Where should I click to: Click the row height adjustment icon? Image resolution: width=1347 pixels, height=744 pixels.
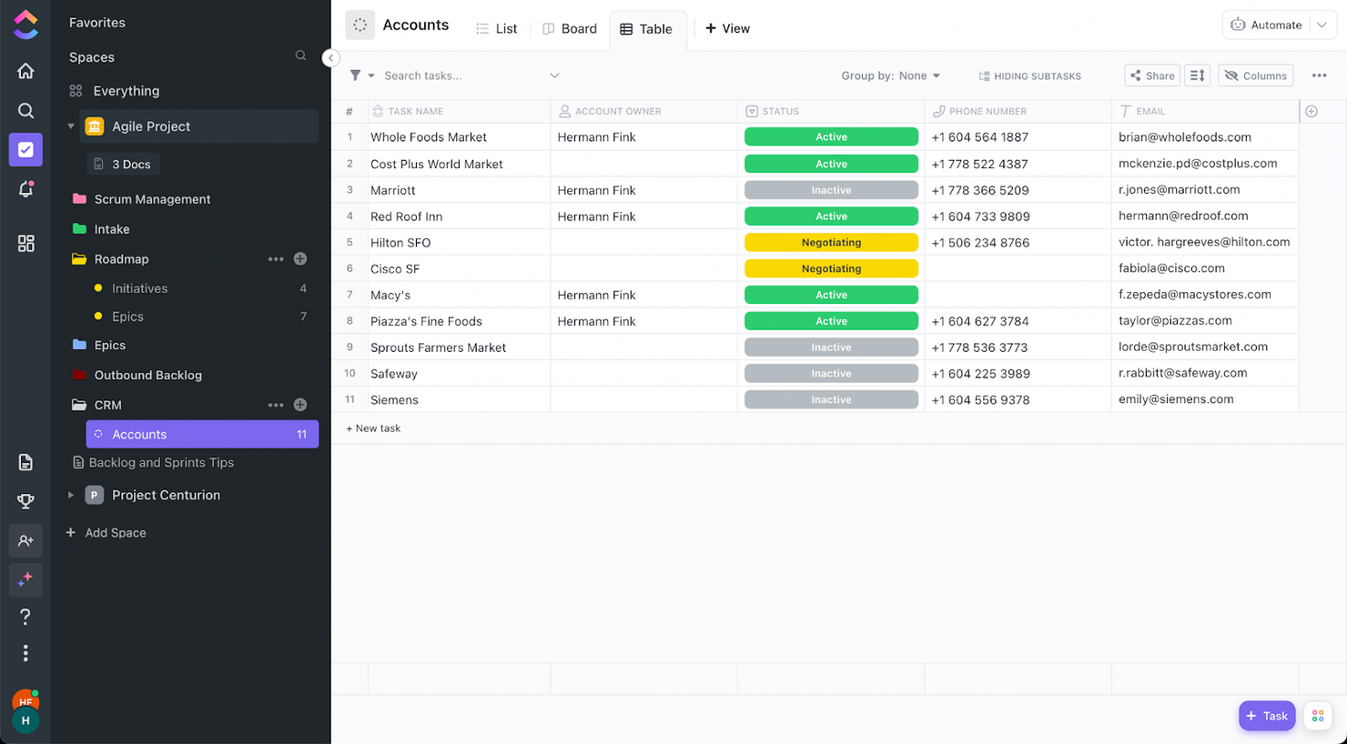(x=1198, y=75)
